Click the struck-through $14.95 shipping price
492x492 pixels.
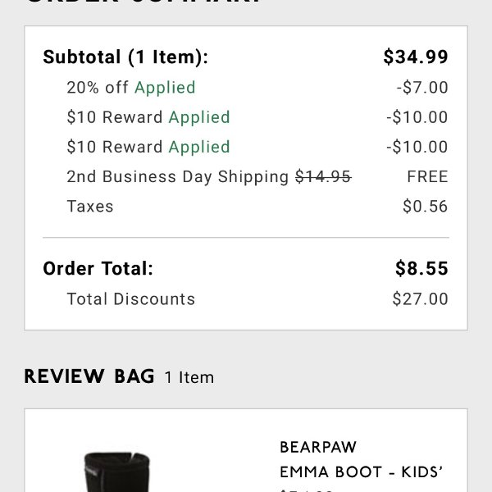[x=323, y=176]
